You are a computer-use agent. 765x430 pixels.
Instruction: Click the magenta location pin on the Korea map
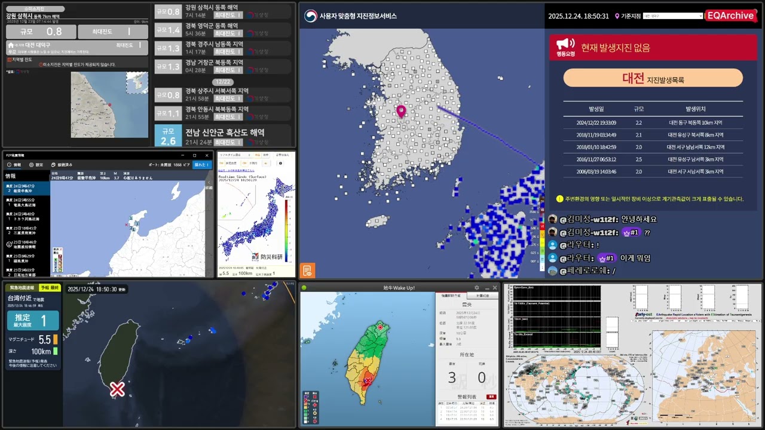401,111
